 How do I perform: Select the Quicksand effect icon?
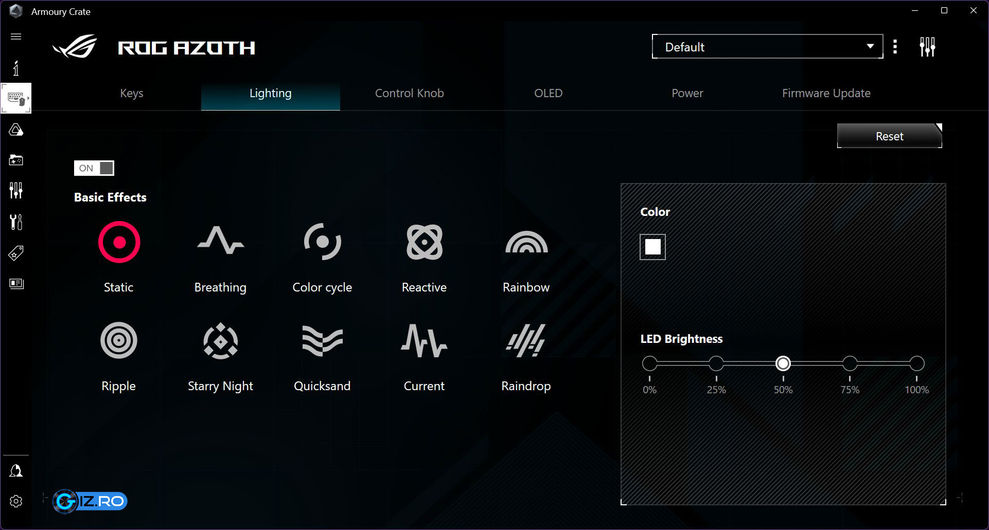(322, 340)
